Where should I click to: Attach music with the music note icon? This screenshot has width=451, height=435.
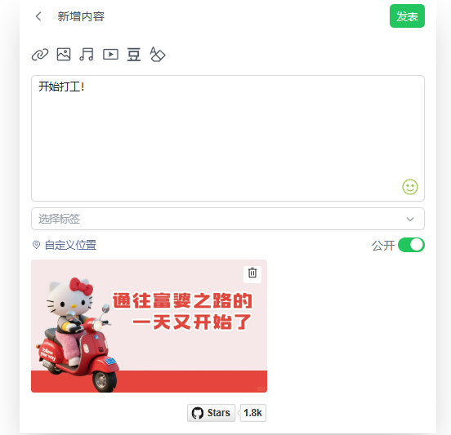[x=87, y=54]
